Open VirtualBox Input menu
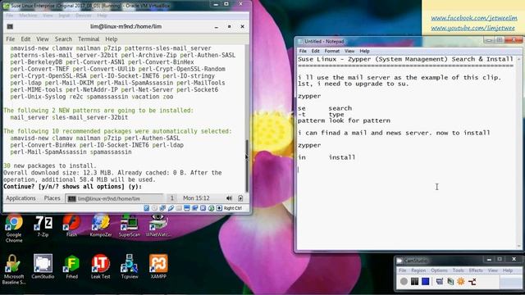This screenshot has width=525, height=295. click(64, 16)
